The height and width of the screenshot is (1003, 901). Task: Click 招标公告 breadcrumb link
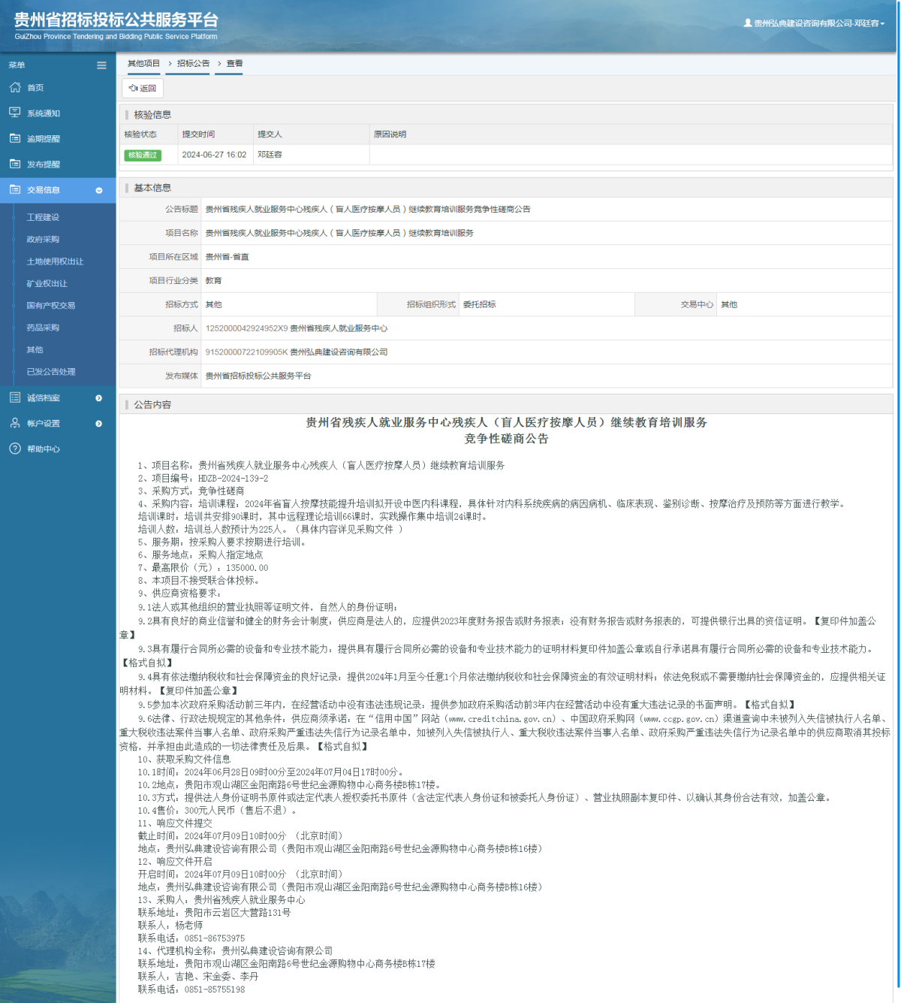(x=194, y=64)
